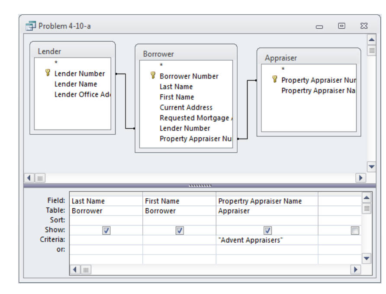The height and width of the screenshot is (294, 386).
Task: Click the key icon beside Property Appraiser Number
Action: [x=274, y=80]
